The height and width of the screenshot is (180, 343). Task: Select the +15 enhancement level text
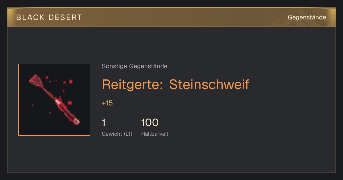click(x=107, y=103)
